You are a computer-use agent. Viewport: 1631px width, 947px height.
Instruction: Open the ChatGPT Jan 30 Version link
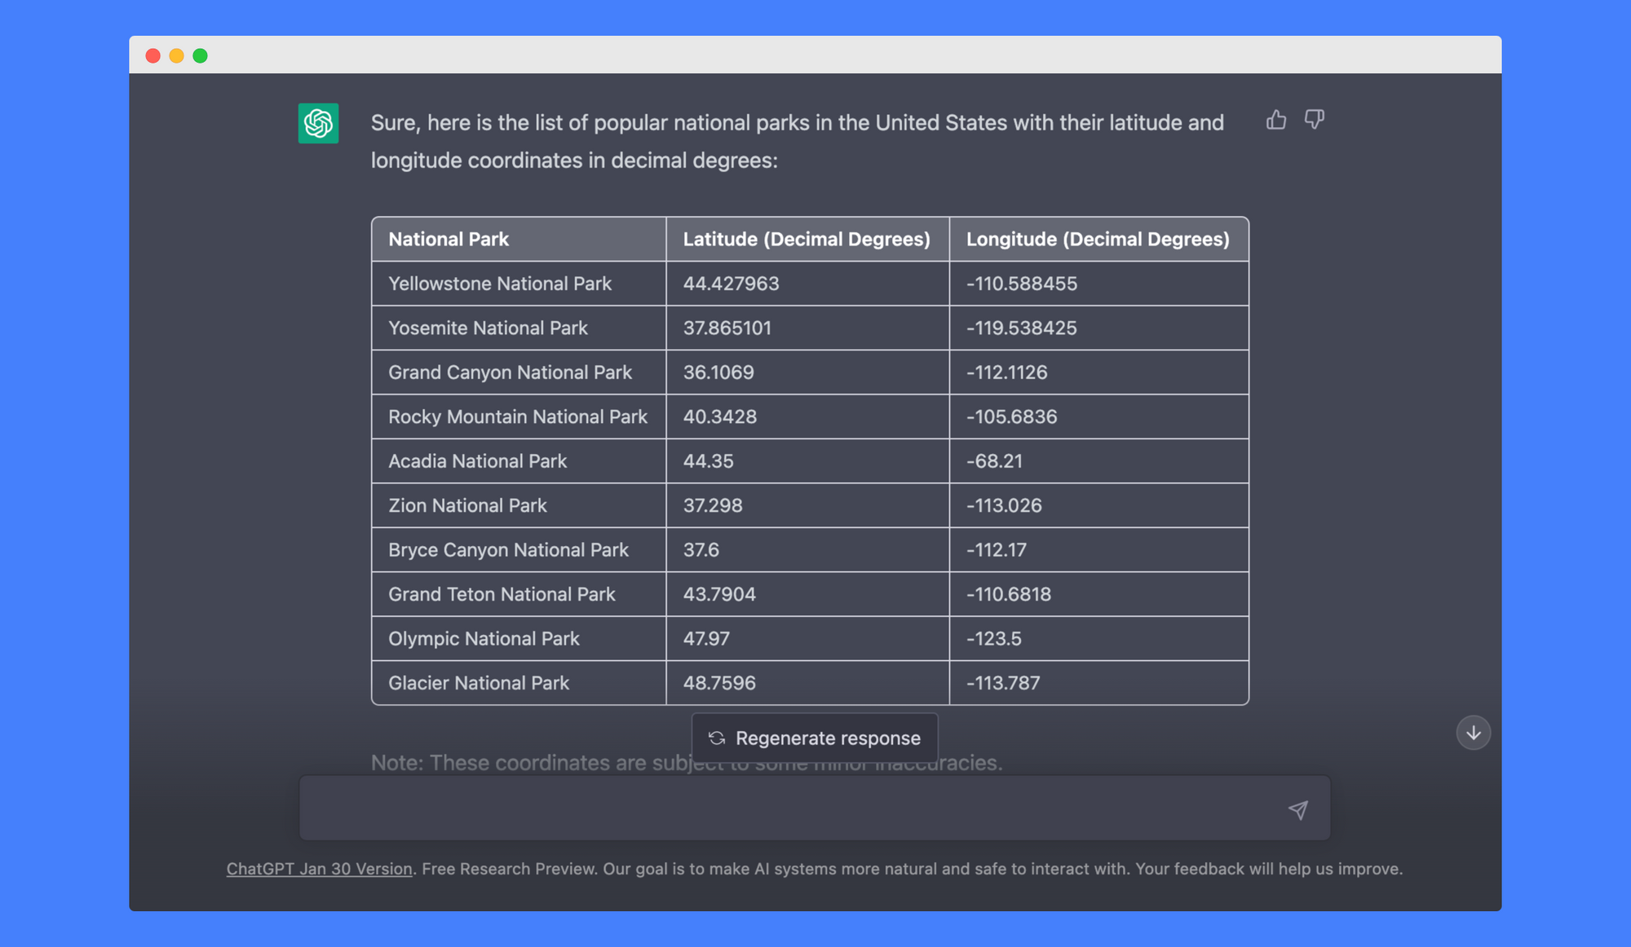click(319, 869)
